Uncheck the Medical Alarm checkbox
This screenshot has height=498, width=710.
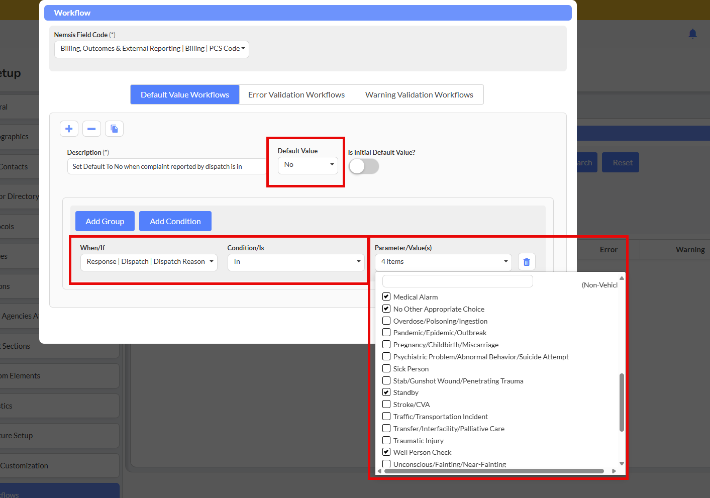pyautogui.click(x=386, y=296)
